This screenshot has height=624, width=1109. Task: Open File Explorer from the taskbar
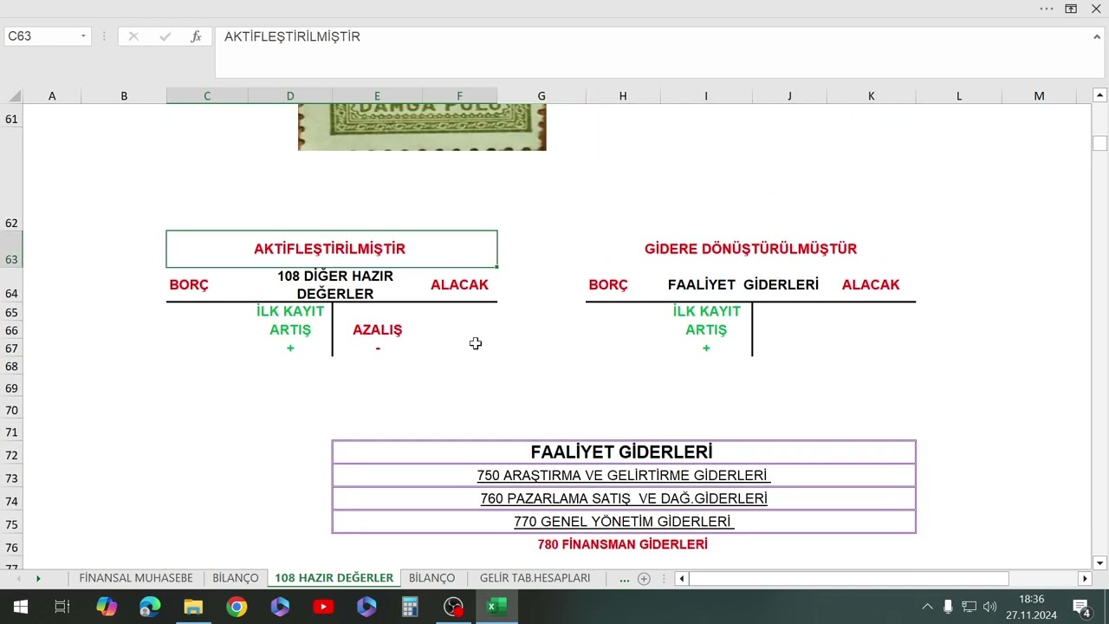193,607
